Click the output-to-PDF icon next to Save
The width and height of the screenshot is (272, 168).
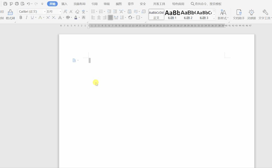click(x=11, y=4)
